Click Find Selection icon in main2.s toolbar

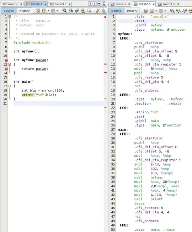(172, 11)
